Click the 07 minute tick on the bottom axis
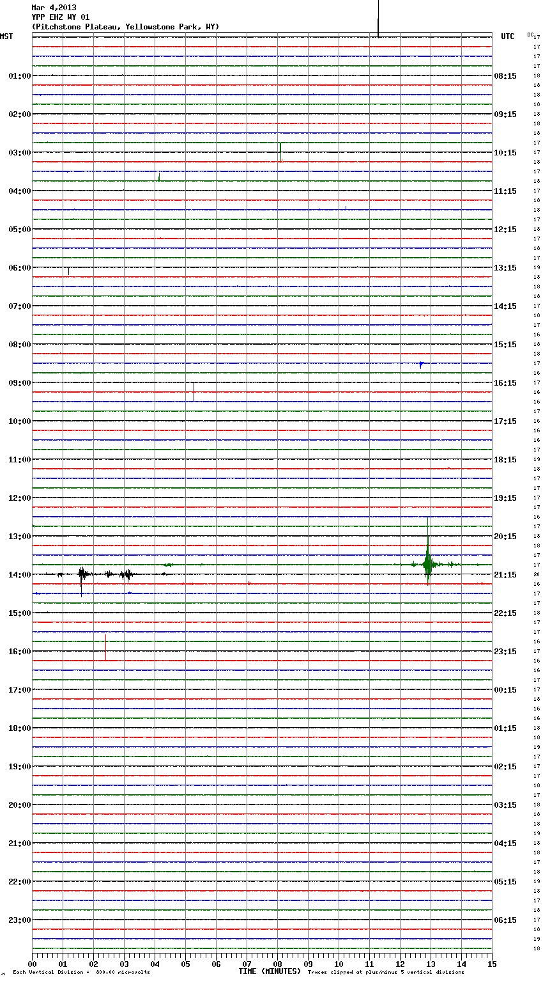Image resolution: width=543 pixels, height=981 pixels. tap(247, 964)
